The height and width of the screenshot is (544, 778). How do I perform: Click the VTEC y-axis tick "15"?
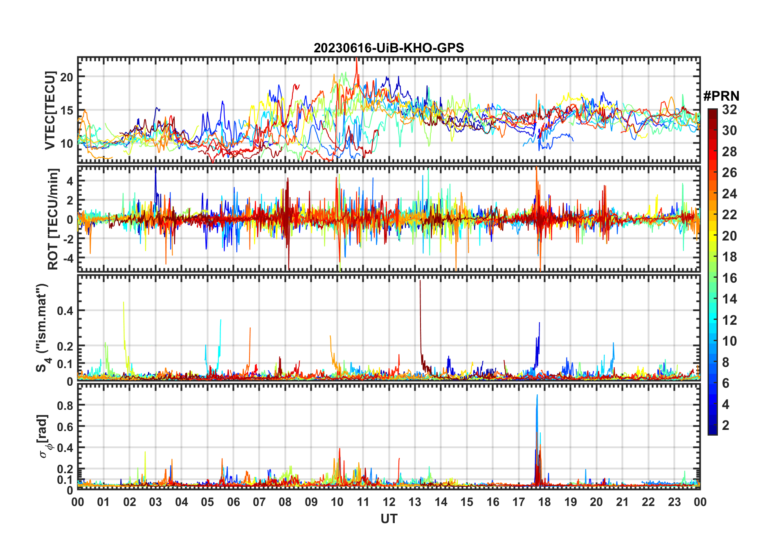(67, 110)
